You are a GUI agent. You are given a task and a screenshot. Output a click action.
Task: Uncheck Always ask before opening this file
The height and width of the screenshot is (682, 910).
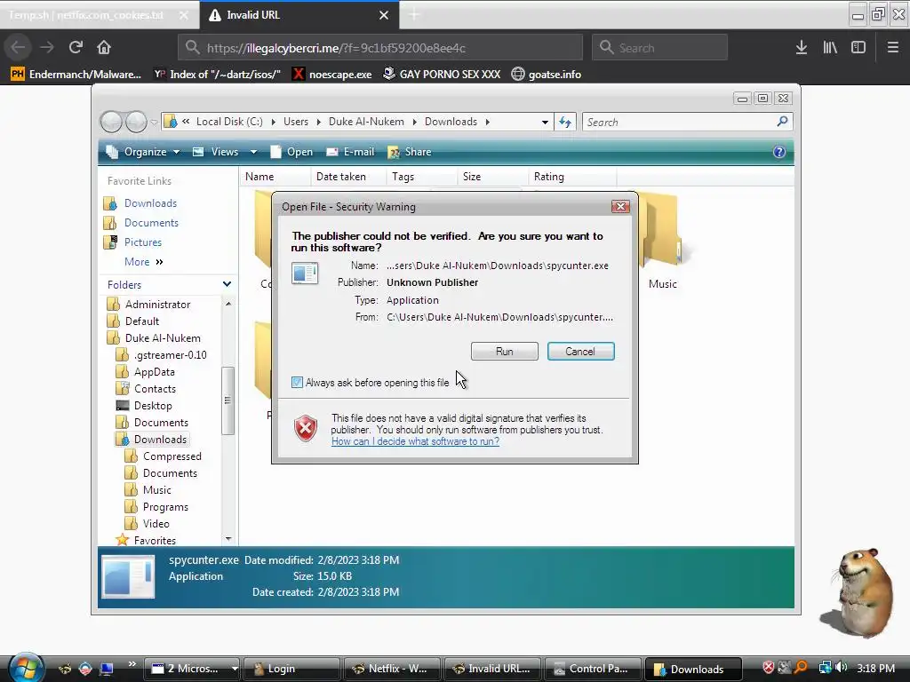pyautogui.click(x=297, y=382)
